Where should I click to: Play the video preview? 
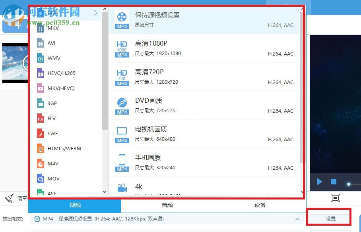pos(319,181)
